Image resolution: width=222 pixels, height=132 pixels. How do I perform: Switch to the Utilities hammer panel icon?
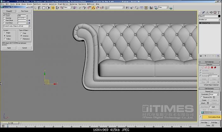(x=219, y=12)
